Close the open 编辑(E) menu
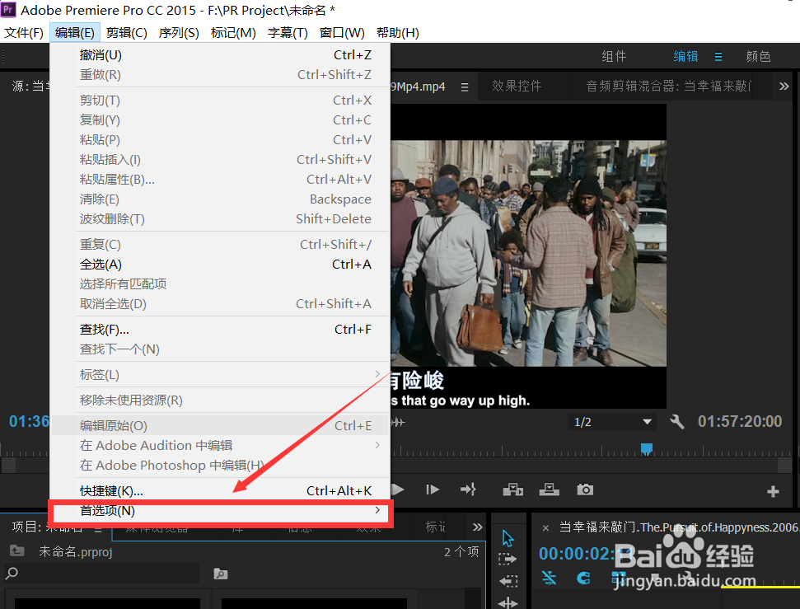The width and height of the screenshot is (800, 609). (74, 33)
